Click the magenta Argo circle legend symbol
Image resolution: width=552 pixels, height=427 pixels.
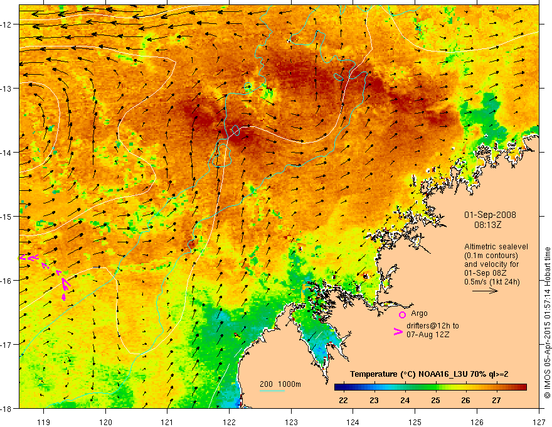pos(402,315)
